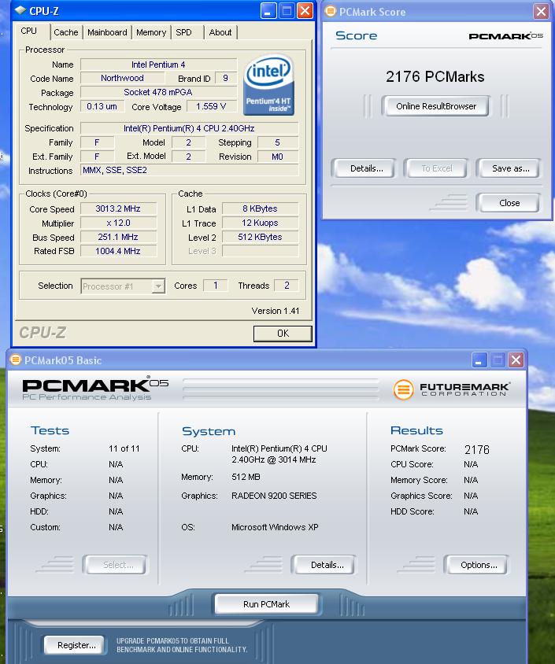
Task: Select the CPU tab in CPU-Z
Action: (x=29, y=31)
